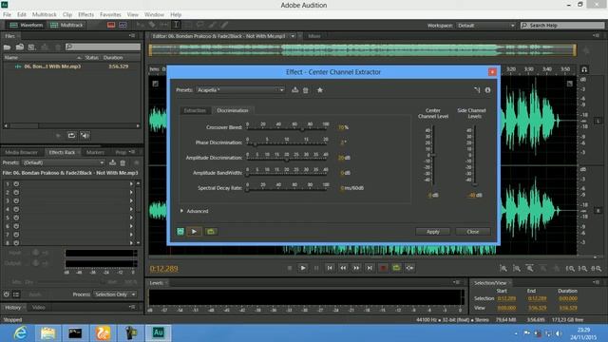Click the Search Help field
This screenshot has height=342, width=608.
(562, 26)
